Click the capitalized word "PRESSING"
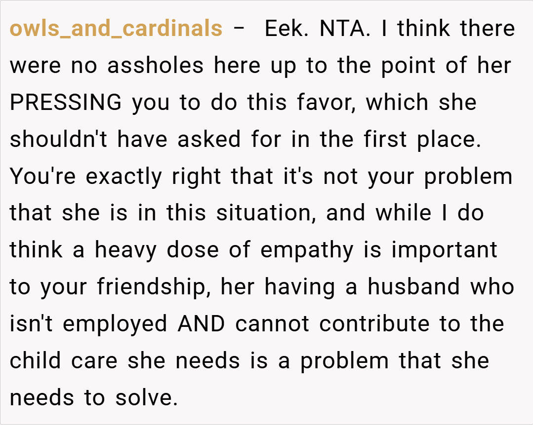Viewport: 533px width, 425px height. pyautogui.click(x=66, y=103)
